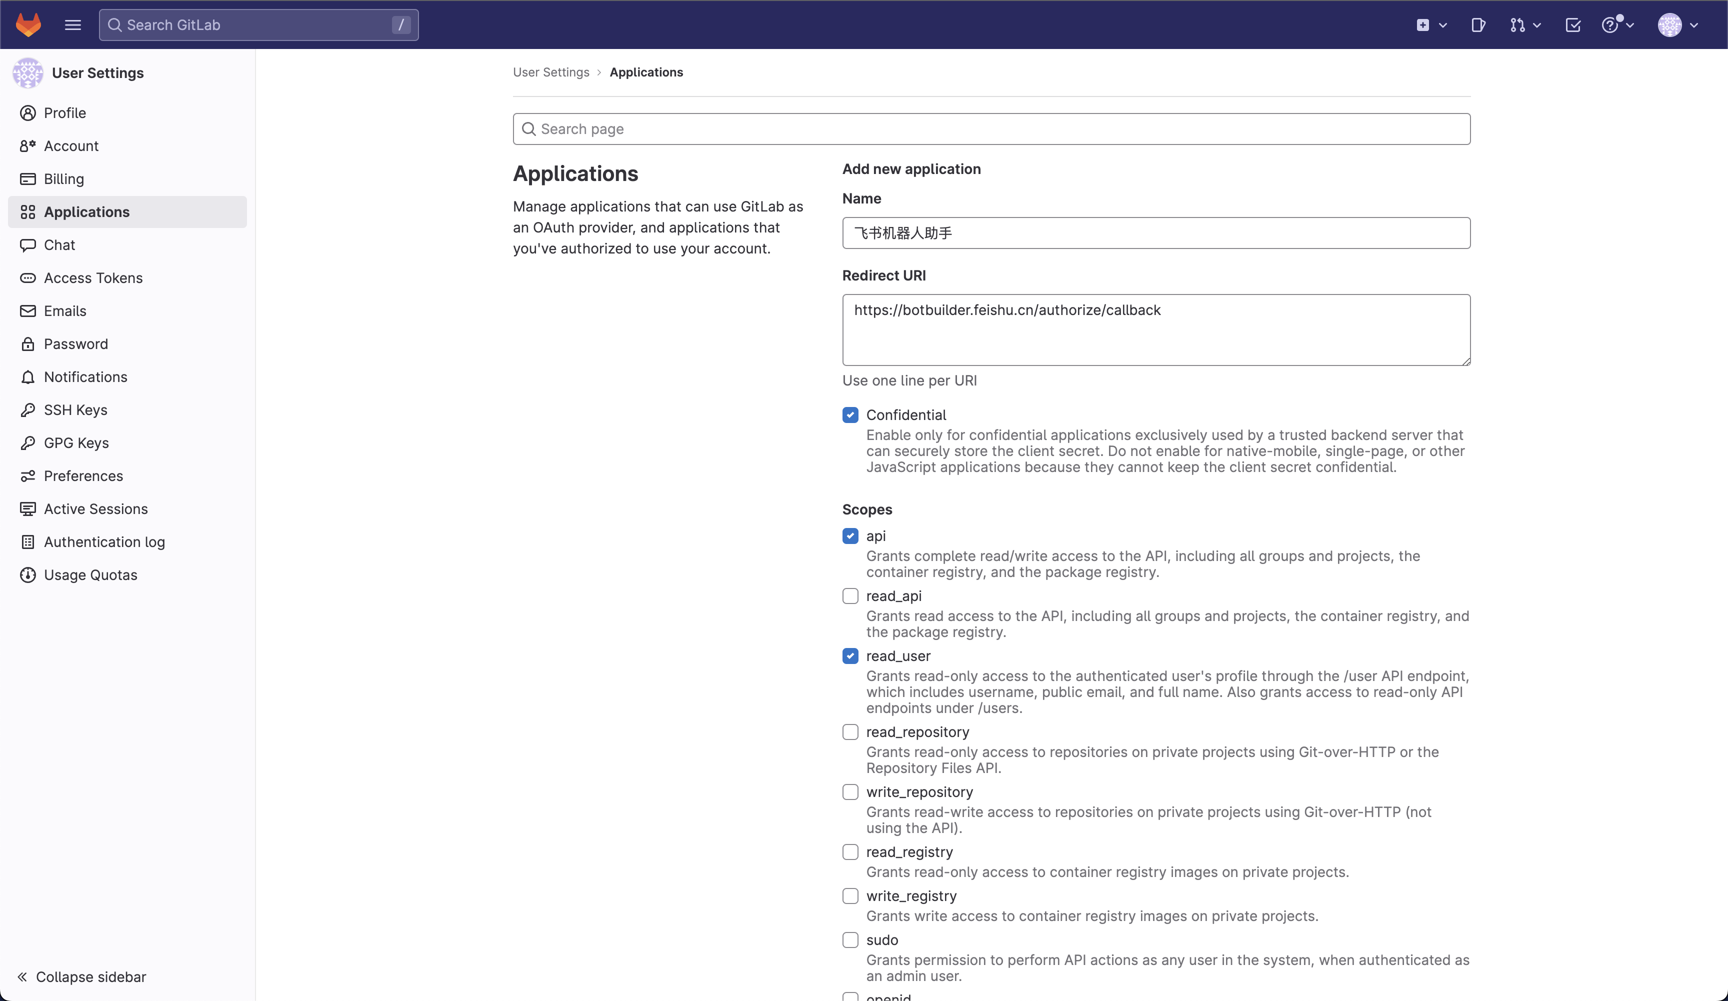
Task: Click Applications breadcrumb link
Action: 646,72
